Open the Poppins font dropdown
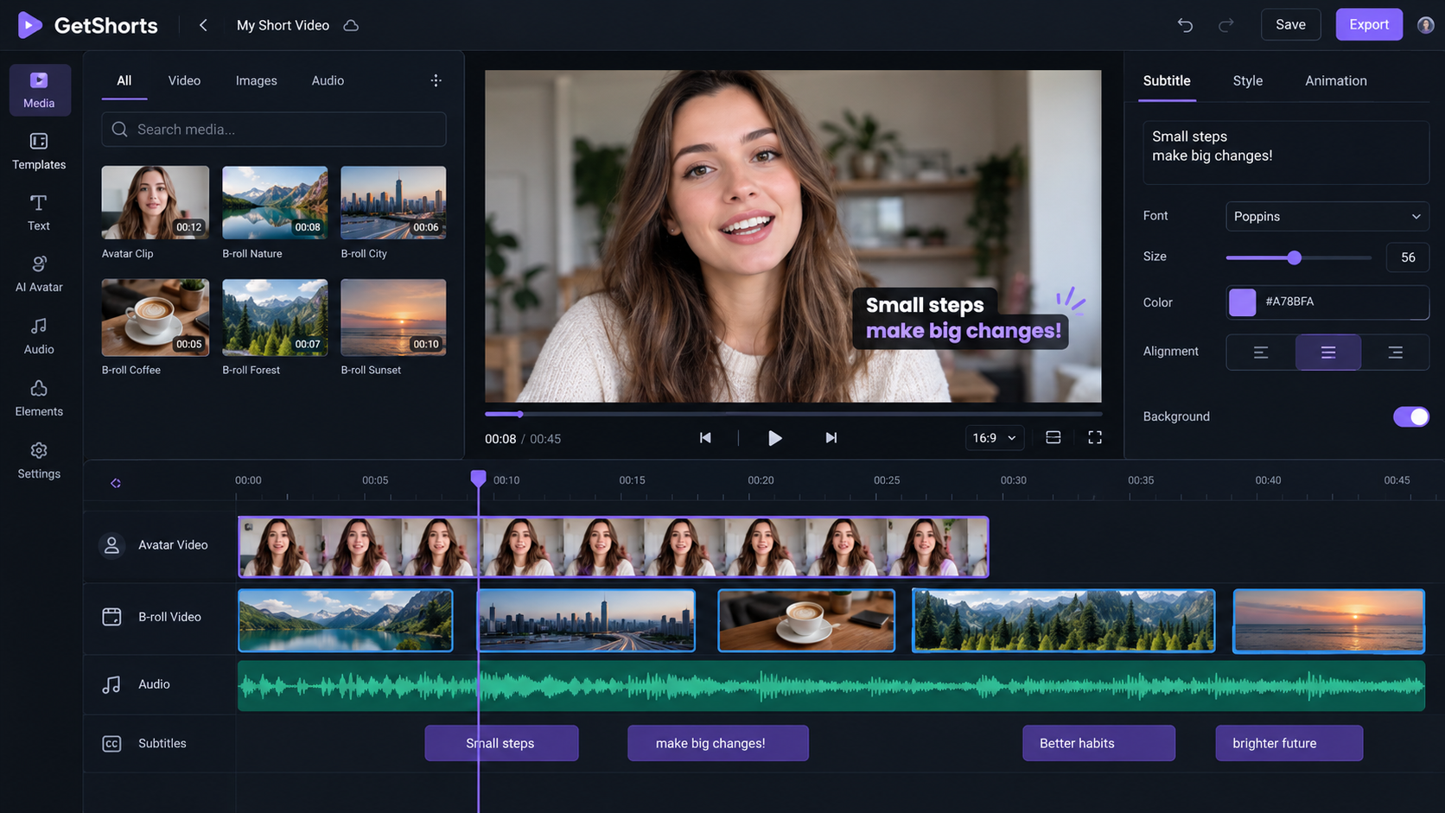 tap(1327, 216)
